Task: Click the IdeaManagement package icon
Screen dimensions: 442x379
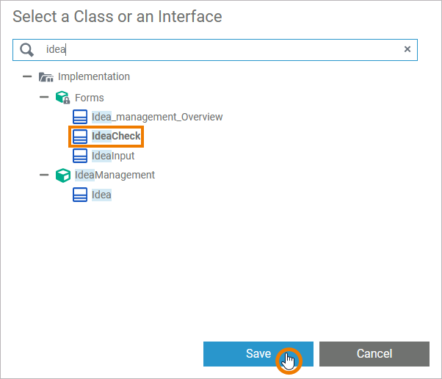Action: (x=63, y=176)
